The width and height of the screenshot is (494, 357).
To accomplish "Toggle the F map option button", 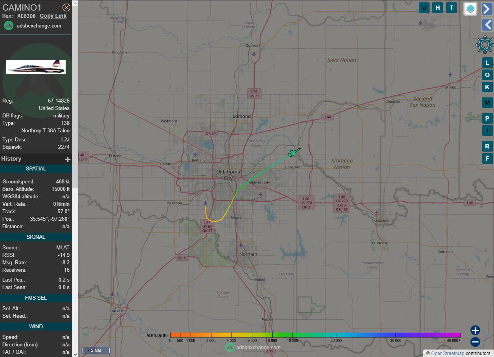I will (487, 159).
